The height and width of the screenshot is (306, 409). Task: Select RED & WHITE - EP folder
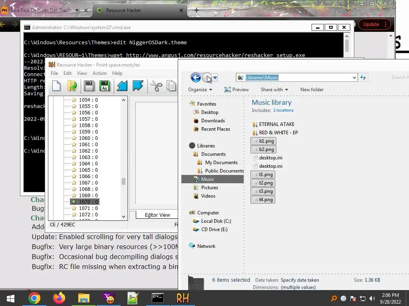click(x=275, y=132)
